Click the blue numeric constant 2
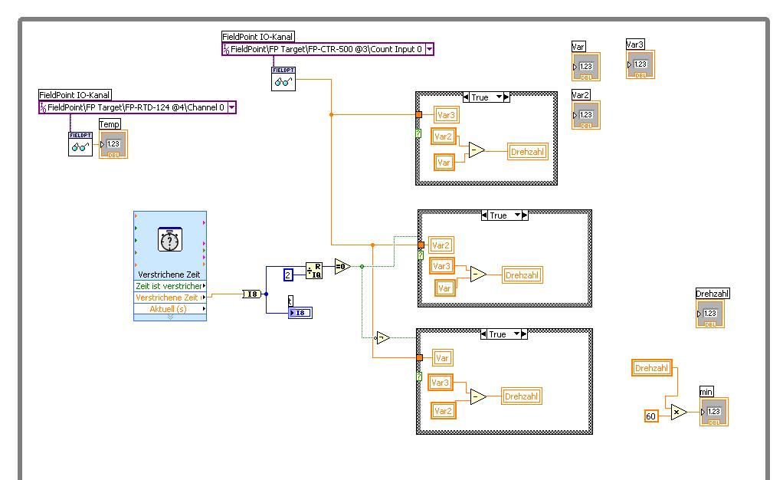 pos(287,275)
